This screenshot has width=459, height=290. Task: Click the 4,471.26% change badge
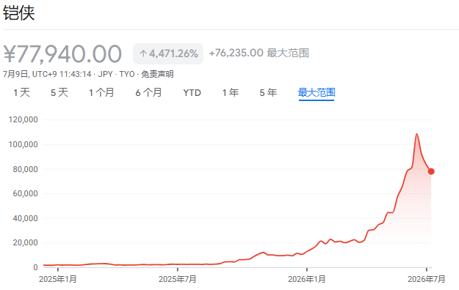[168, 53]
